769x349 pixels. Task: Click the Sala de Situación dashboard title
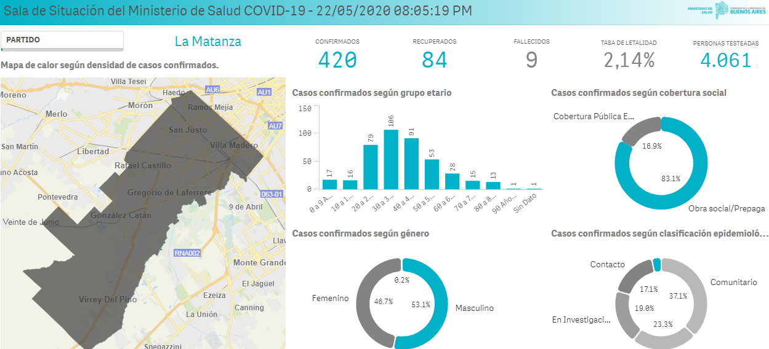click(238, 11)
